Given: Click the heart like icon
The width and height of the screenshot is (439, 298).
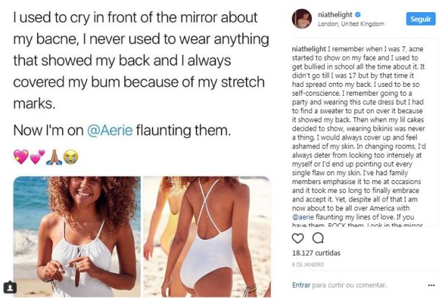Looking at the screenshot, I should tap(298, 238).
